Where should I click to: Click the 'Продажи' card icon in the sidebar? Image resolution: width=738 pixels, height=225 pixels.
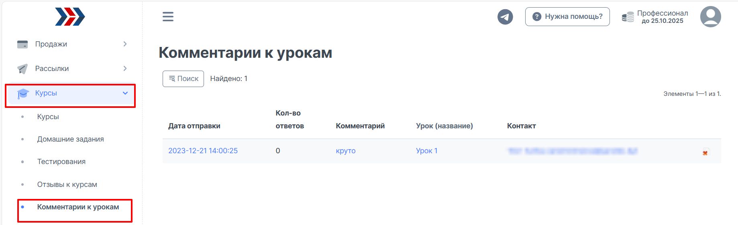22,44
